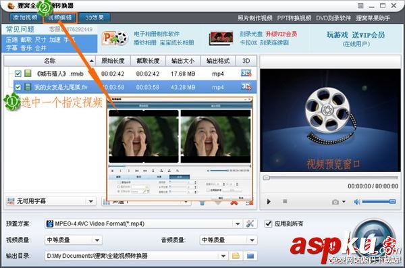Open the 电子相册制作软件 link
Viewport: 405px width, 268px height.
157,34
